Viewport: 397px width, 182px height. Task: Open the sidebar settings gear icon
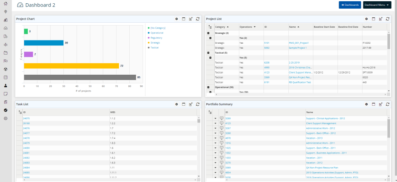click(x=5, y=118)
